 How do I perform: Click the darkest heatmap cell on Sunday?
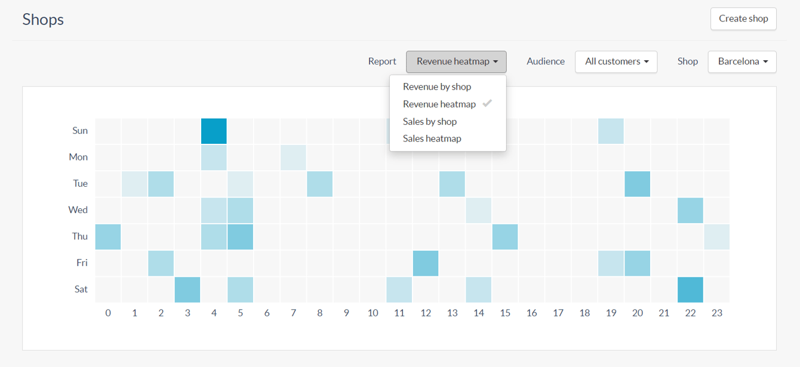pos(214,131)
